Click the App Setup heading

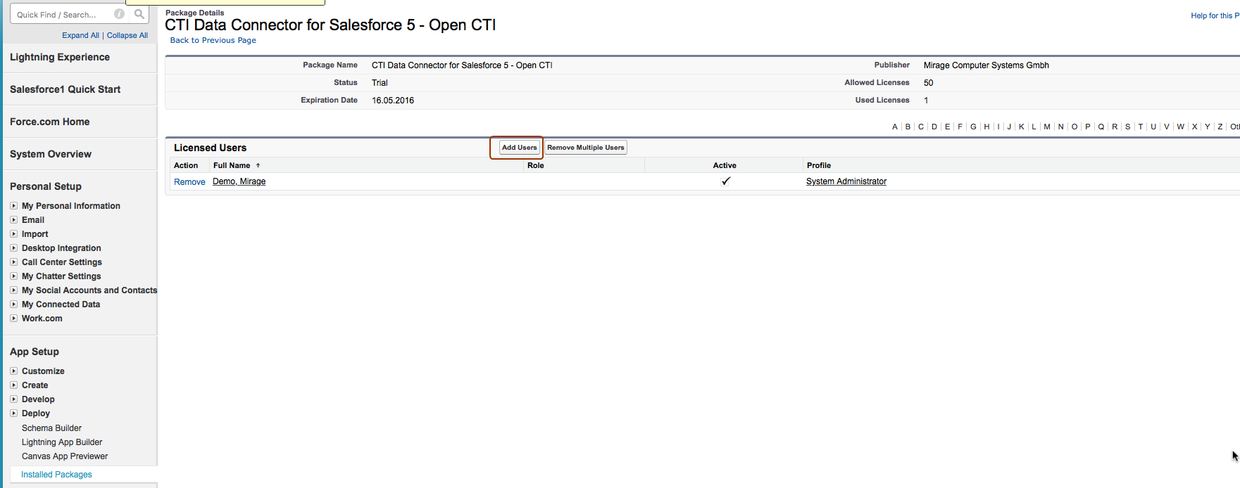pyautogui.click(x=35, y=352)
